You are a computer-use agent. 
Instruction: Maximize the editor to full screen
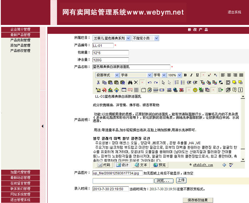point(228,90)
